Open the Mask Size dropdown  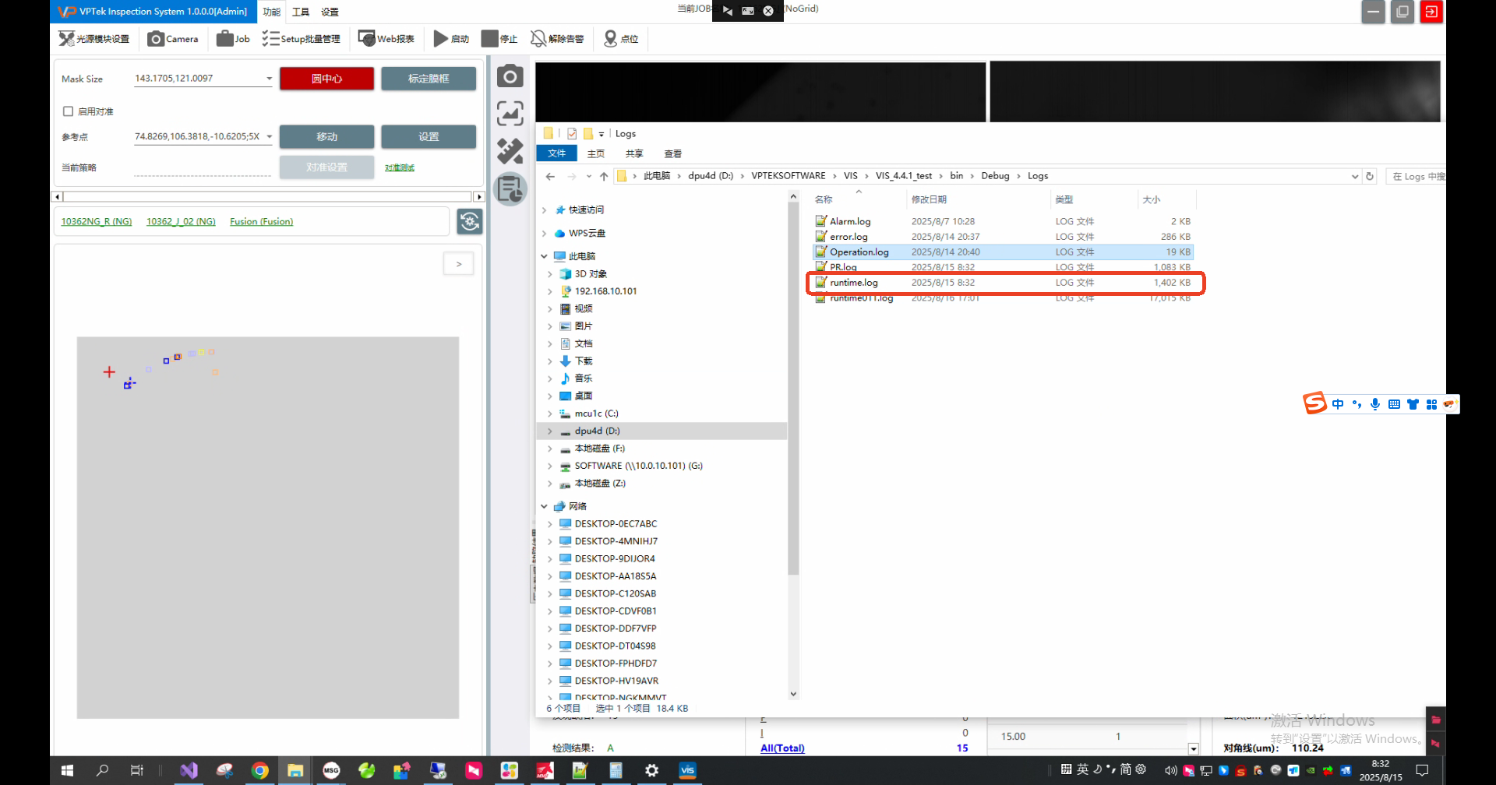(x=269, y=79)
